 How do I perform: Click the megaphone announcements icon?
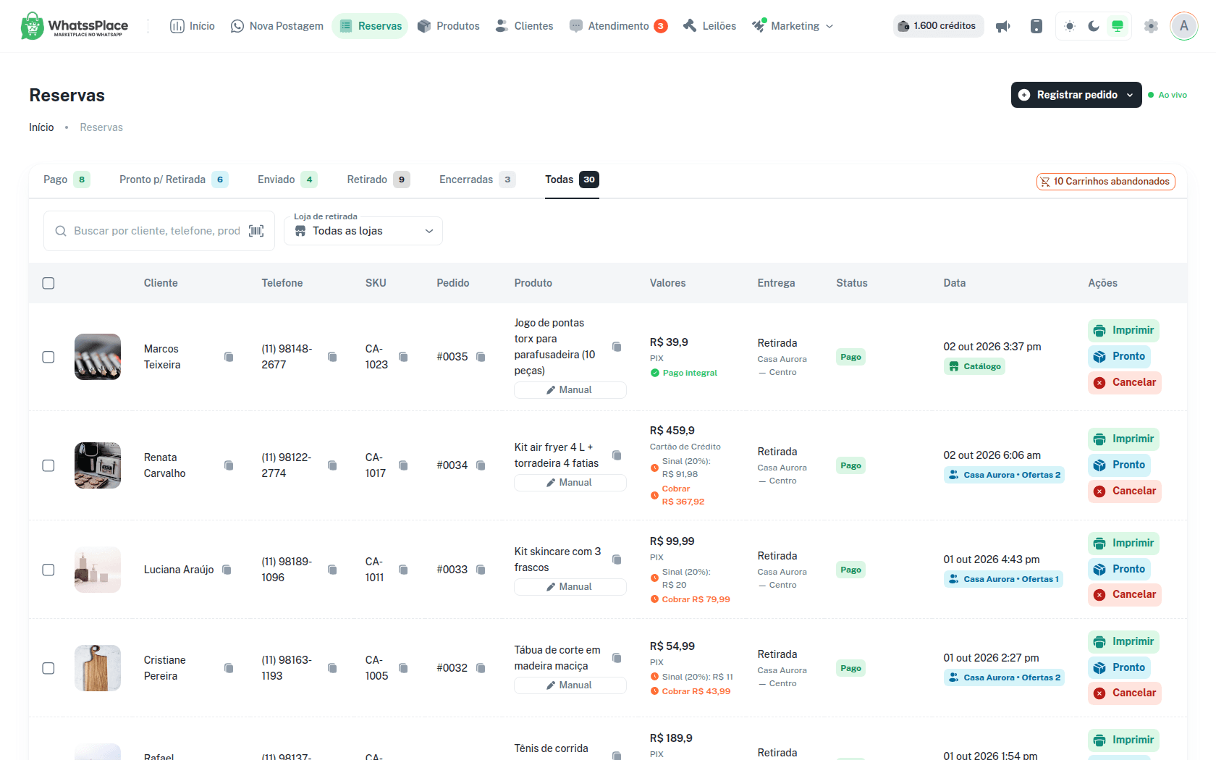coord(1002,26)
